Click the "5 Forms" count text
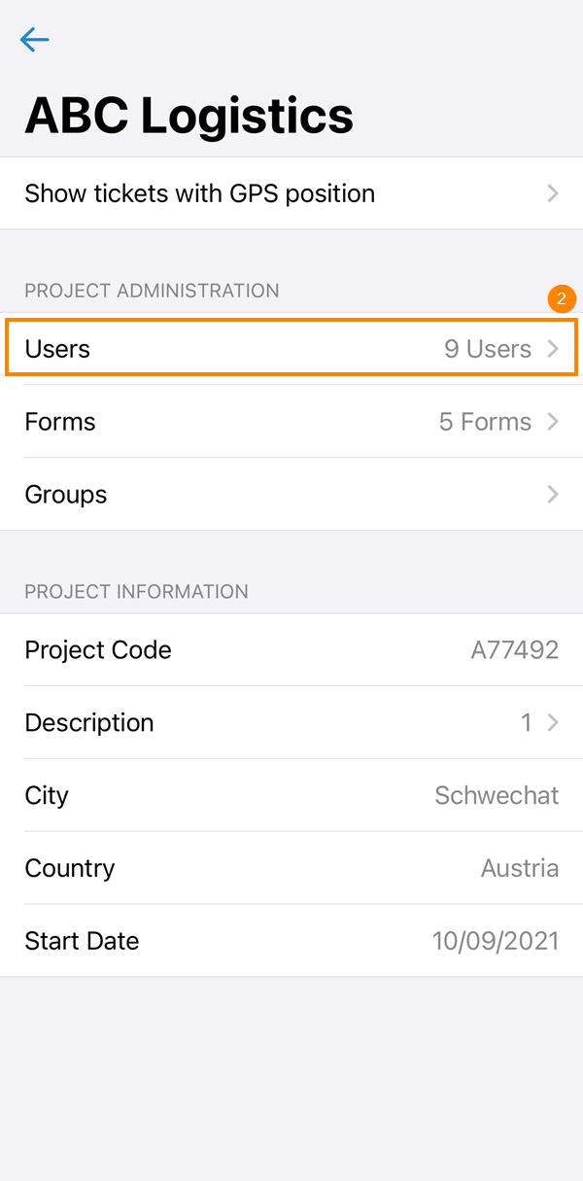Screen dimensions: 583x1181 [485, 422]
